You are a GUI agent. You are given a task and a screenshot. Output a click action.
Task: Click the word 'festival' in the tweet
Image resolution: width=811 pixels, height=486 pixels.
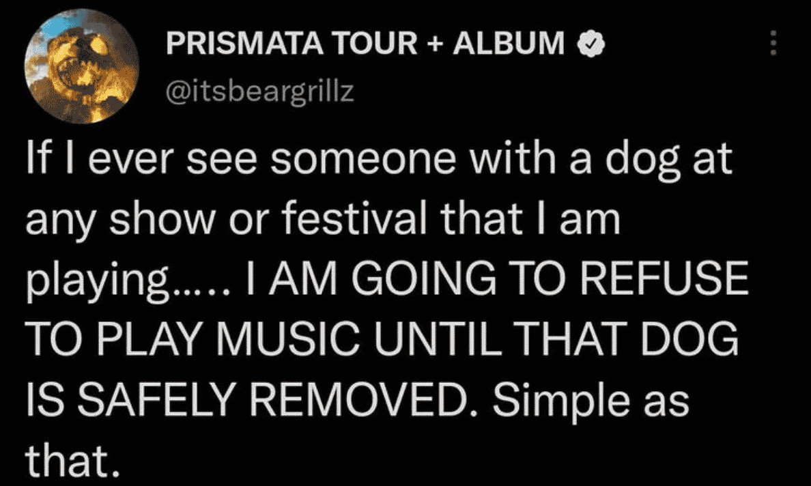(x=356, y=219)
